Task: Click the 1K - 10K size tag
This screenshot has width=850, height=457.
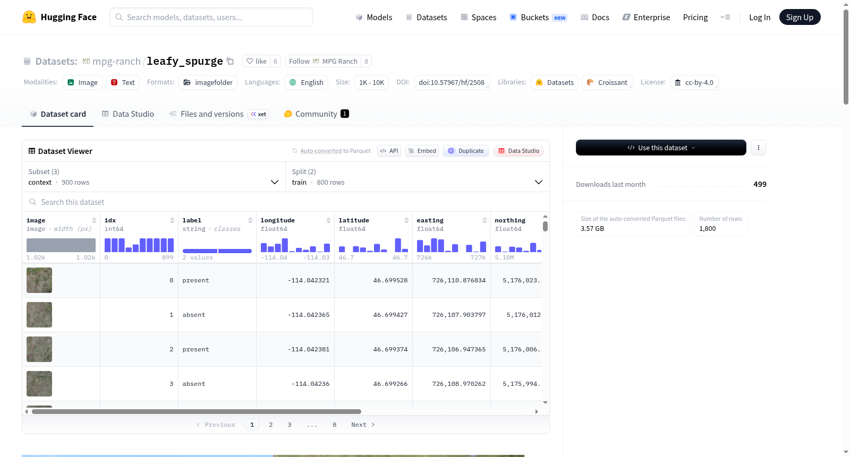Action: coord(371,82)
